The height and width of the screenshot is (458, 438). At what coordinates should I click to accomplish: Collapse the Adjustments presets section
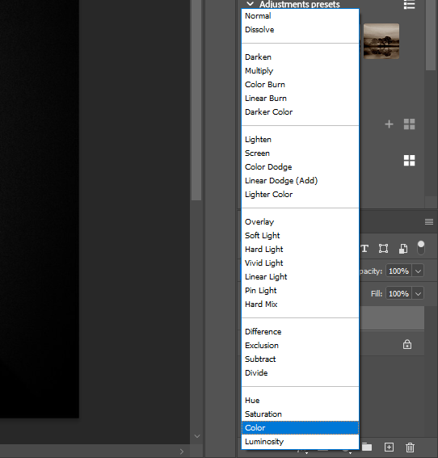(x=251, y=4)
